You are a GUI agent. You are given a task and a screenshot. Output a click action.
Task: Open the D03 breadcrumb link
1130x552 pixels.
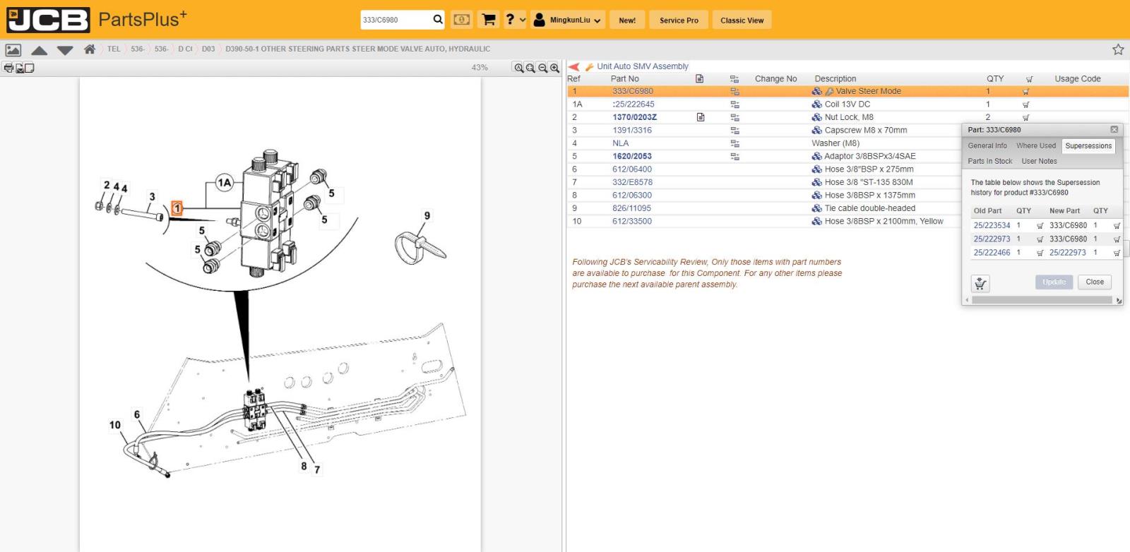208,49
